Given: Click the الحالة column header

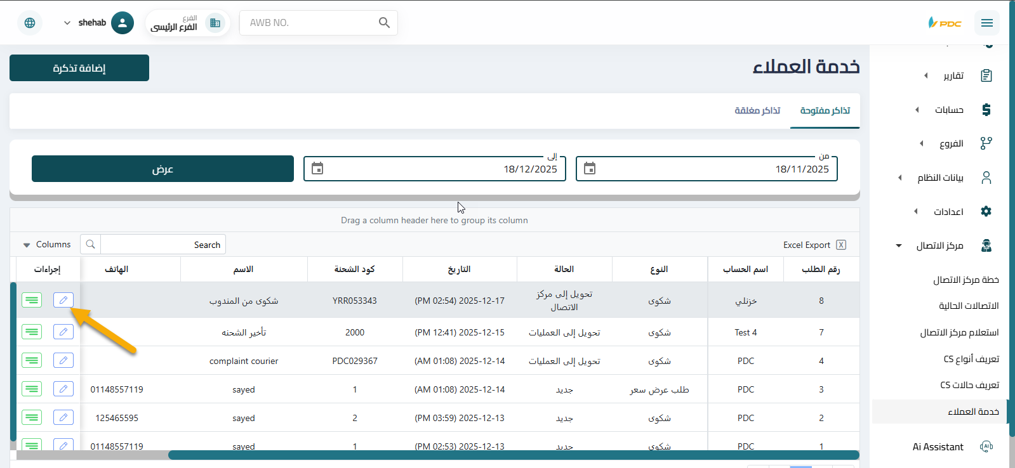Looking at the screenshot, I should (x=564, y=270).
